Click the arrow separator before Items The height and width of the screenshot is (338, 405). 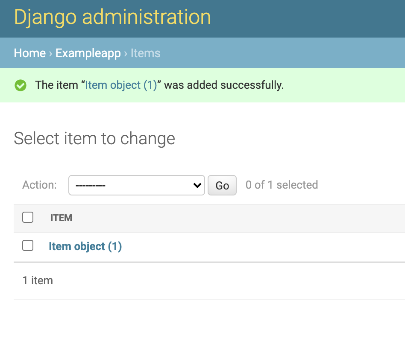pyautogui.click(x=126, y=53)
